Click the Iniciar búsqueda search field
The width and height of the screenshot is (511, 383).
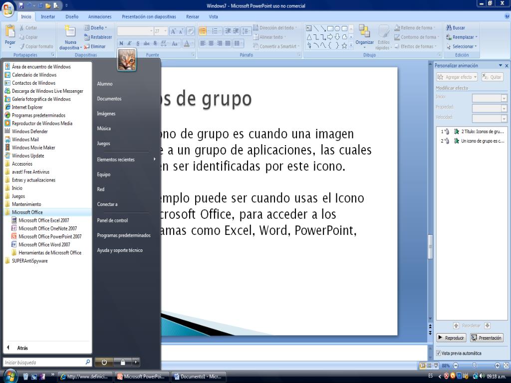47,362
